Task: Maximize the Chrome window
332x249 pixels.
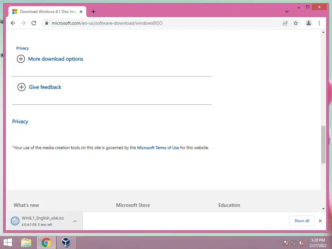Action: coord(308,7)
